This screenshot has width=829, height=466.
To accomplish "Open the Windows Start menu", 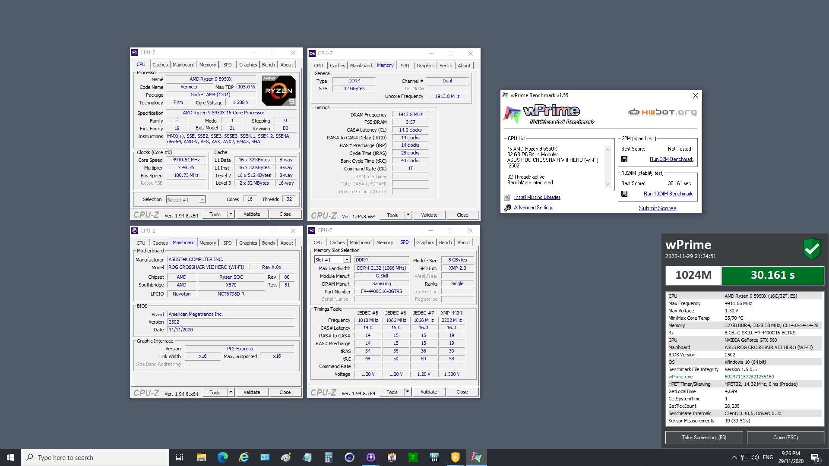I will point(10,457).
